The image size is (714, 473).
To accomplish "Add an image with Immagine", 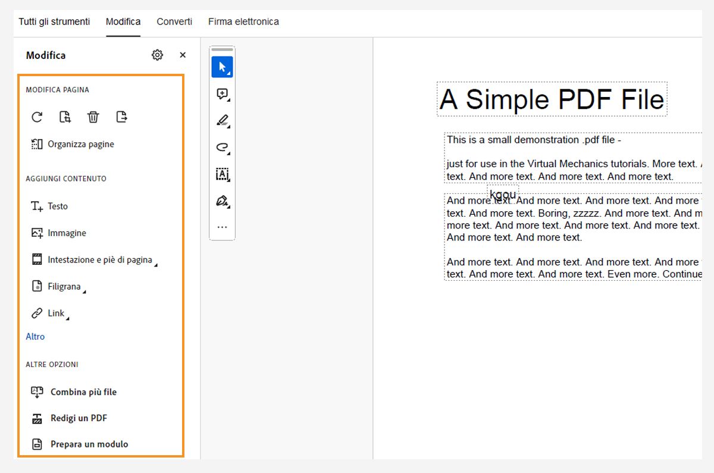I will pyautogui.click(x=58, y=233).
